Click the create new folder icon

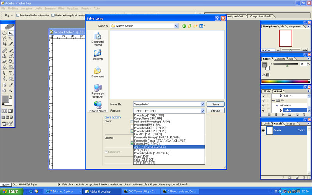[x=196, y=26]
